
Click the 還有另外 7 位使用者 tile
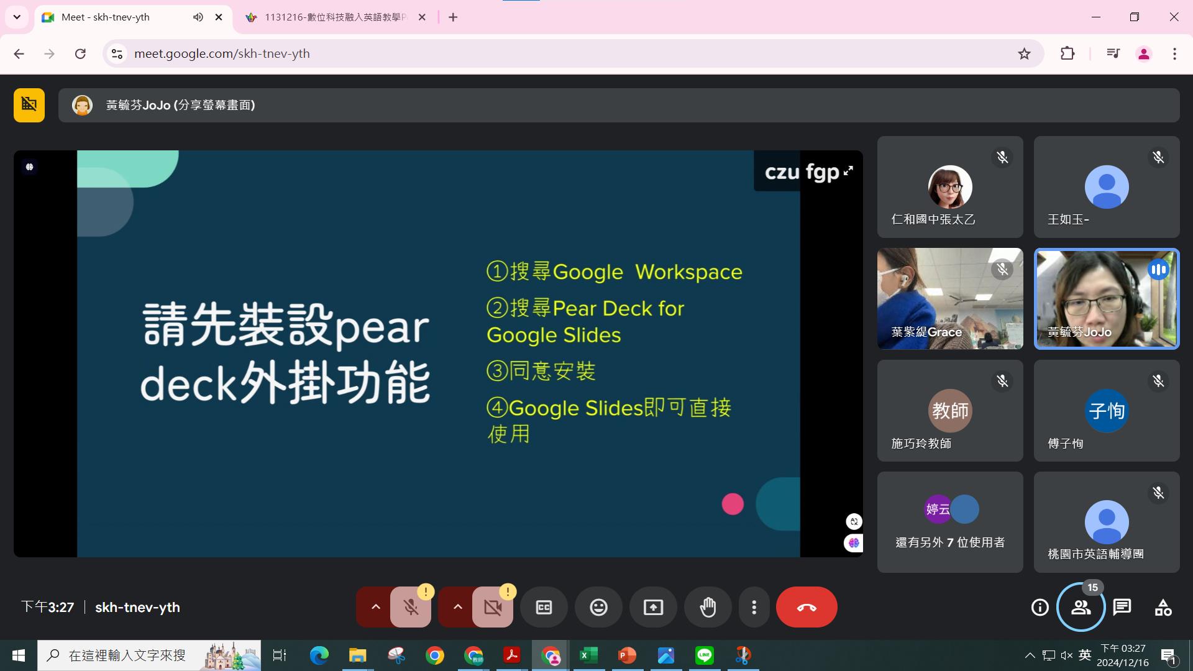(949, 523)
